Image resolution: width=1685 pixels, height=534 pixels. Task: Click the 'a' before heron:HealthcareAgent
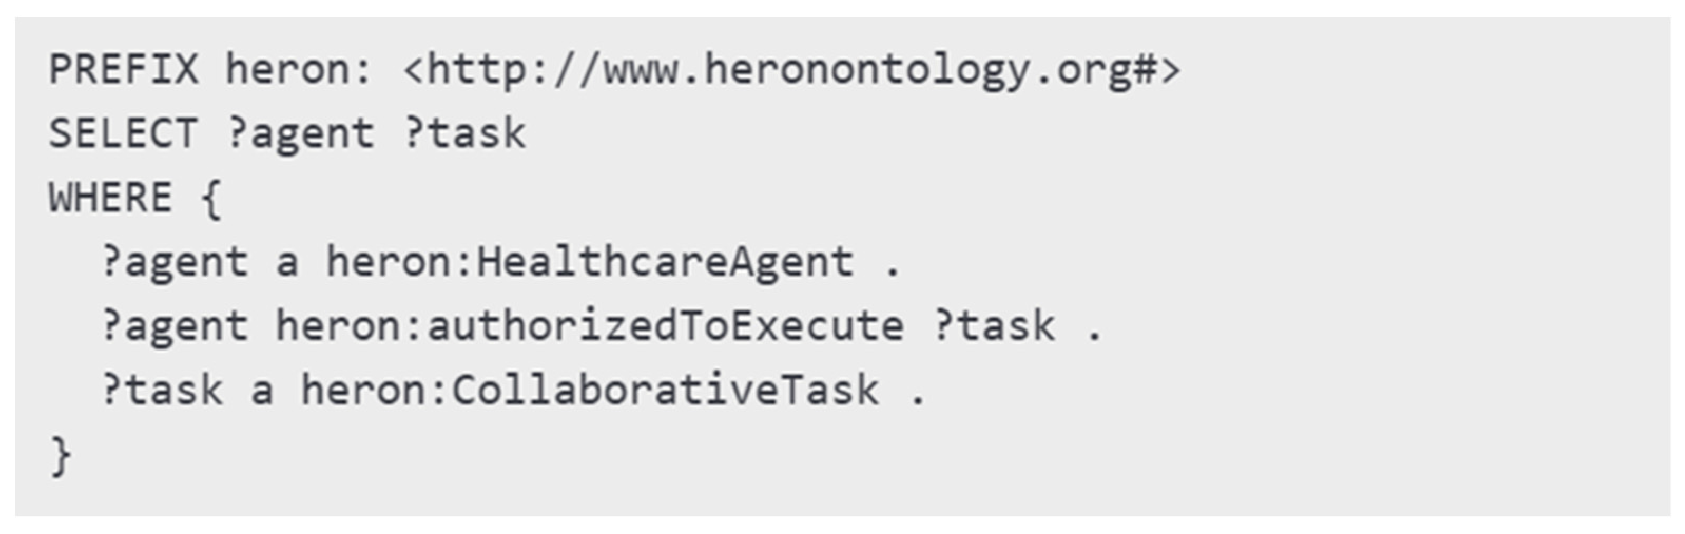pyautogui.click(x=287, y=265)
